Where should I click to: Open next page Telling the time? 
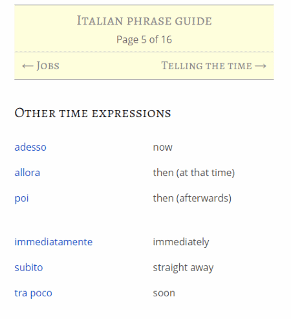pos(214,66)
